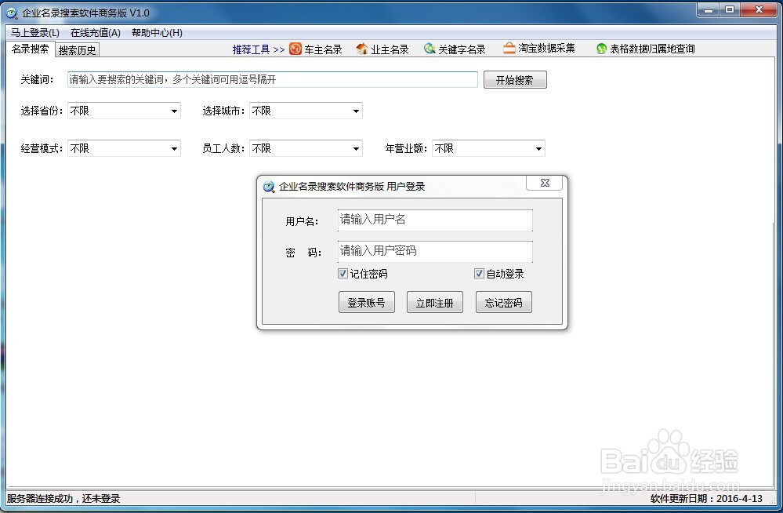This screenshot has width=783, height=513.
Task: Click the 车主名录 link text
Action: [323, 49]
